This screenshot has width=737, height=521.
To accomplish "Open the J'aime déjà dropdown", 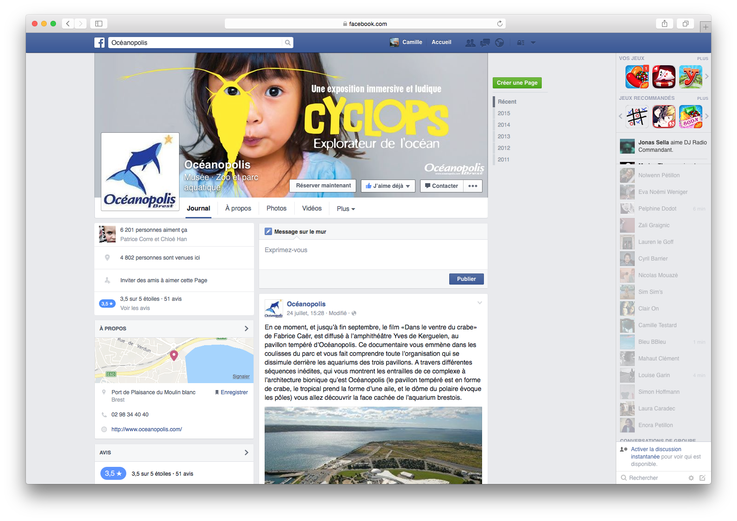I will coord(388,186).
